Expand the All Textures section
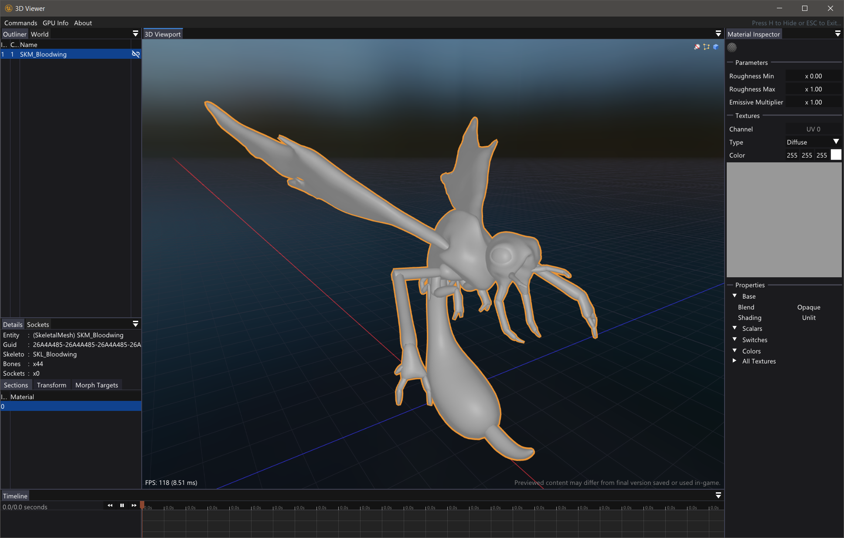Viewport: 844px width, 538px height. pos(735,360)
